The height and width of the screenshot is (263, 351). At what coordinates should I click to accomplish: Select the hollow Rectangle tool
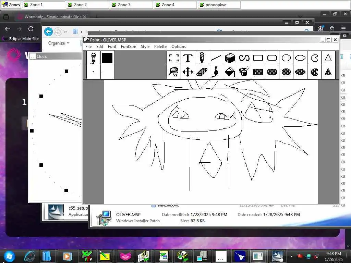click(x=258, y=58)
